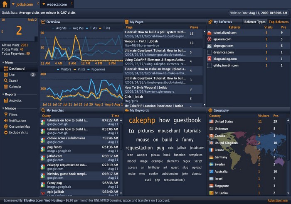
Task: Click the Sweden flag icon
Action: tap(211, 164)
